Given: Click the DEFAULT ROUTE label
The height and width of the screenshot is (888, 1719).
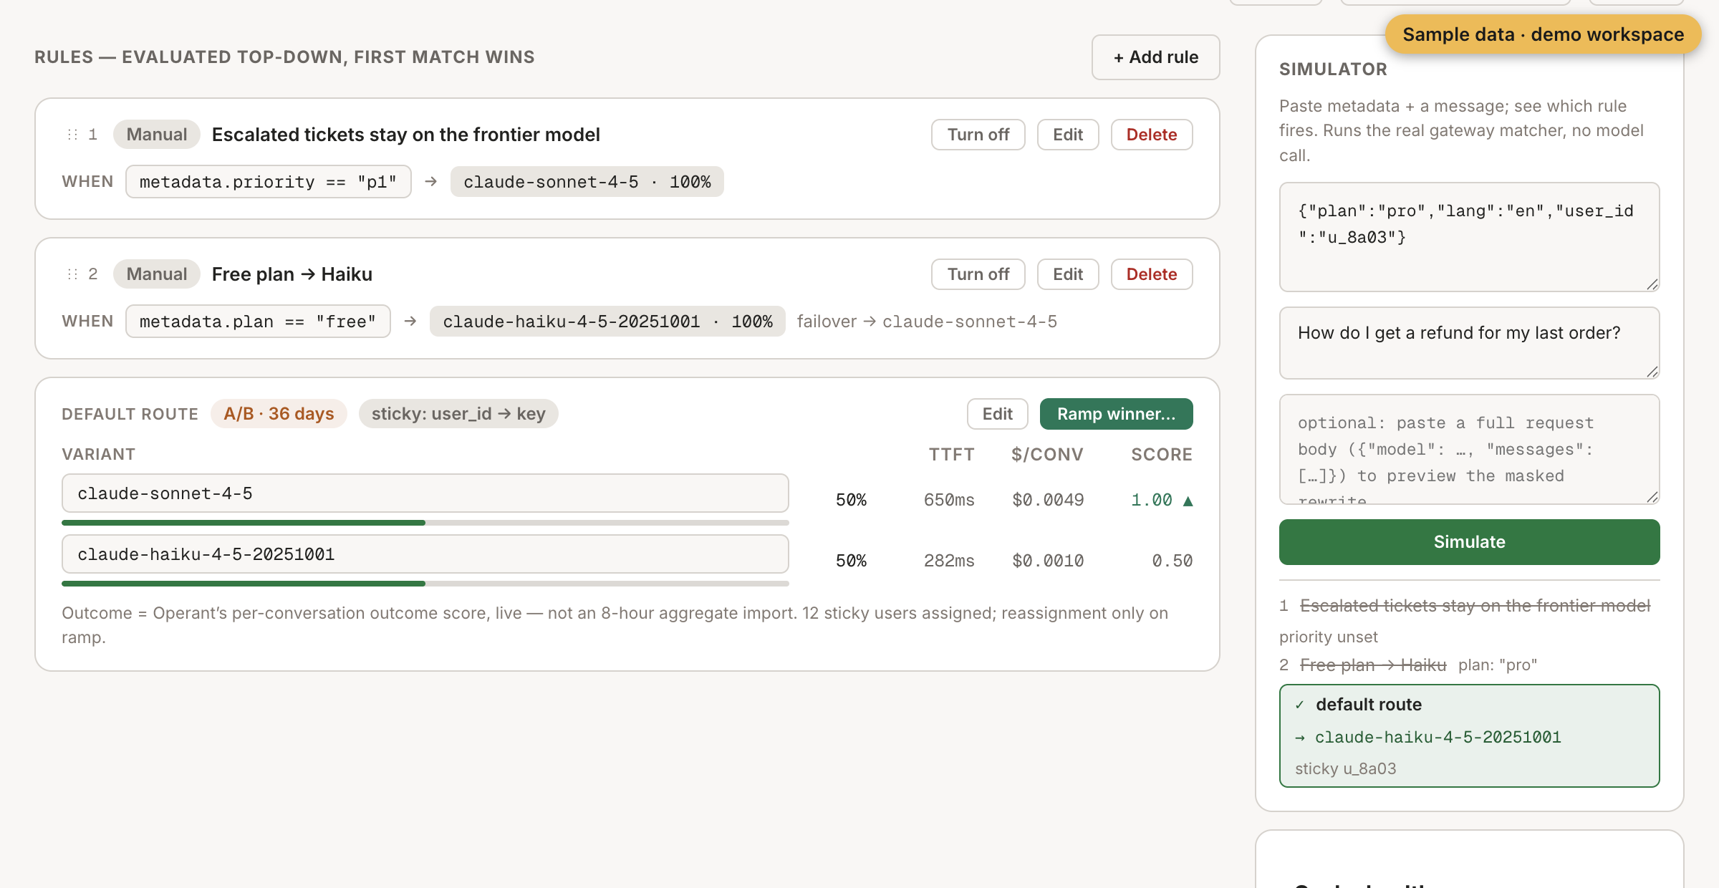Looking at the screenshot, I should pos(130,414).
